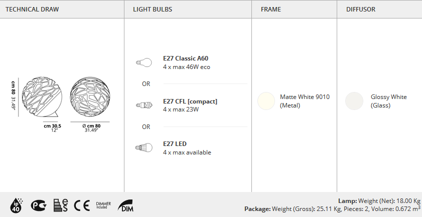Viewport: 422px width, 217px height.
Task: Select the energy class label icon
Action: tap(61, 205)
